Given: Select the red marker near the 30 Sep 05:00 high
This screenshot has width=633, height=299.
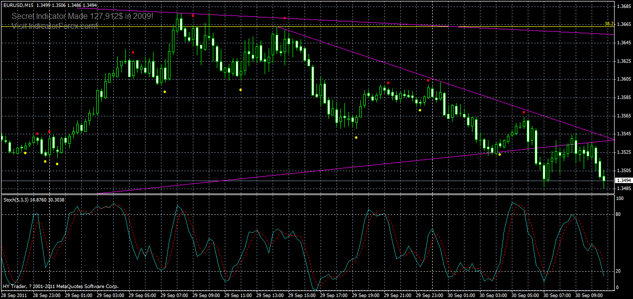Looking at the screenshot, I should (522, 112).
